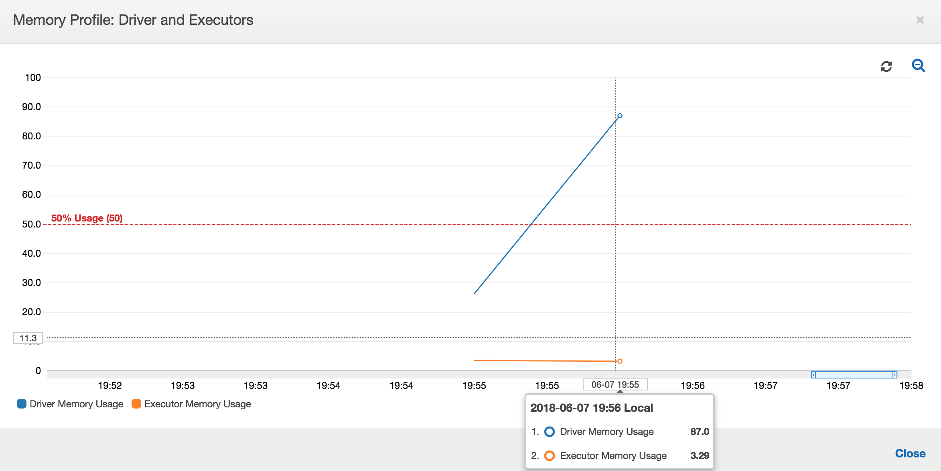Dismiss the Memory Profile dialog with the X

[x=920, y=20]
